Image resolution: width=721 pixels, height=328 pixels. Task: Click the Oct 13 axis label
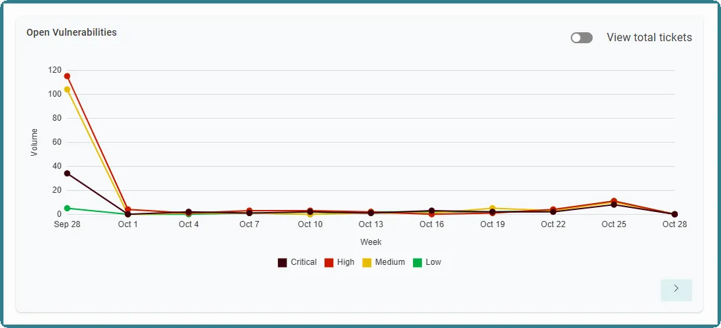[371, 224]
